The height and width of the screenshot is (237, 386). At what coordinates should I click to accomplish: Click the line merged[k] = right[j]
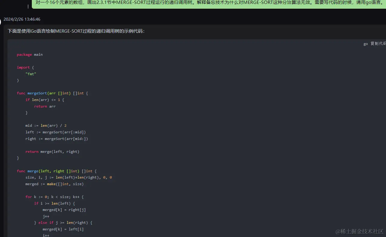pyautogui.click(x=64, y=210)
